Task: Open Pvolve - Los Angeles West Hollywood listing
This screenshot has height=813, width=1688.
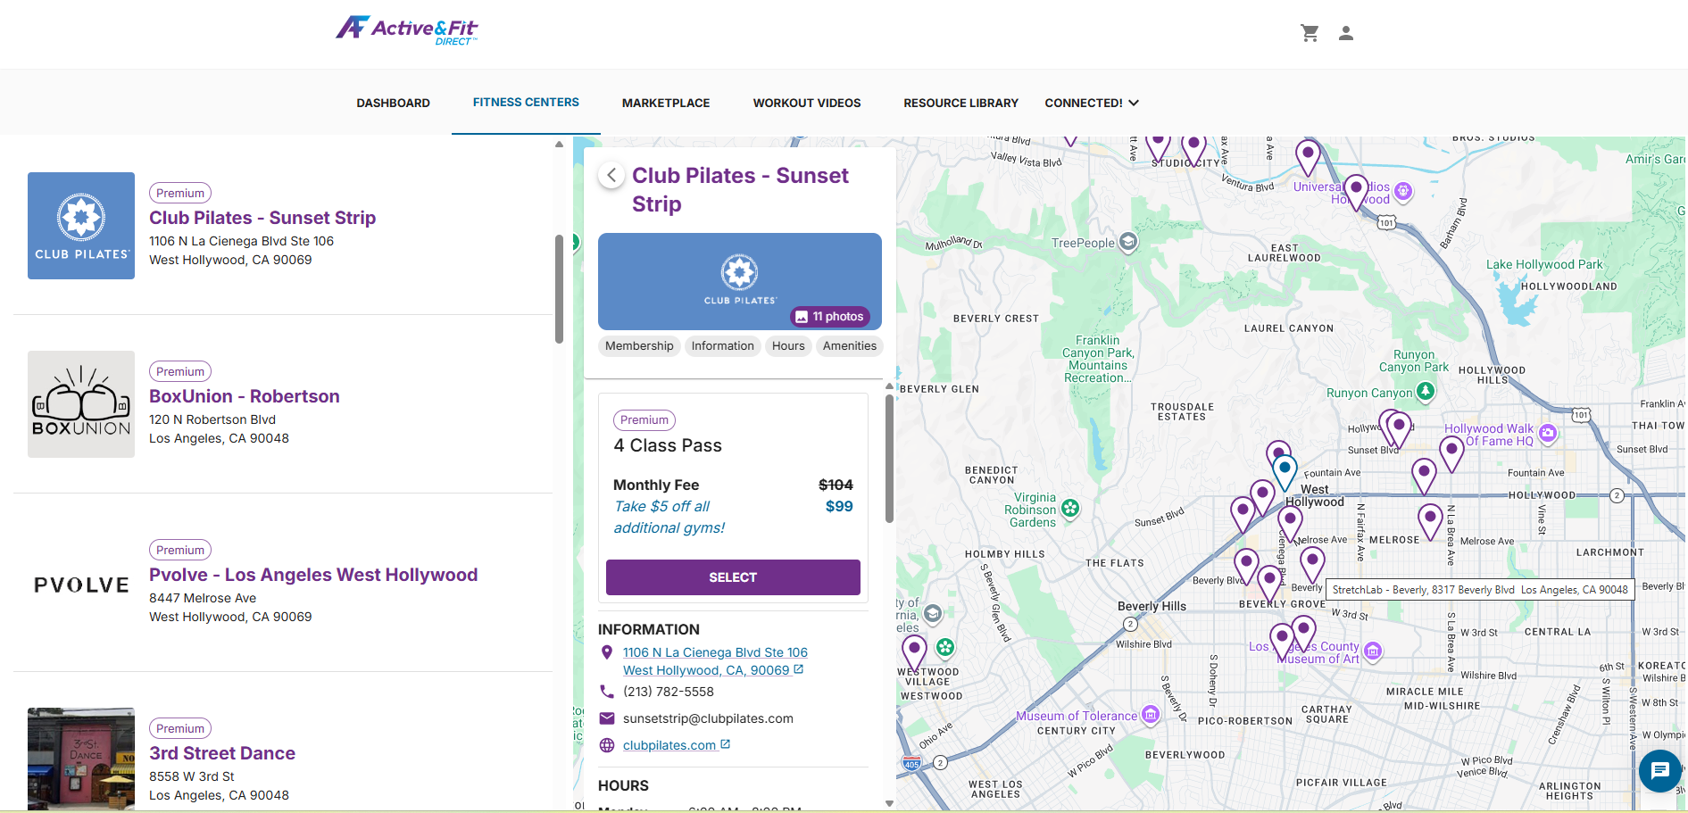Action: pos(313,575)
